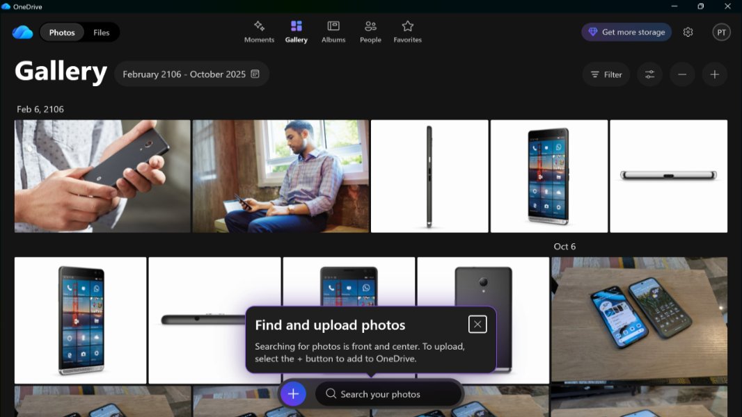742x417 pixels.
Task: Open the Albums section
Action: pyautogui.click(x=333, y=31)
